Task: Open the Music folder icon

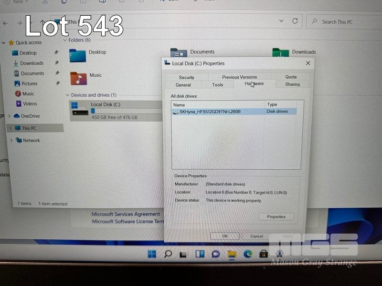Action: click(x=78, y=78)
